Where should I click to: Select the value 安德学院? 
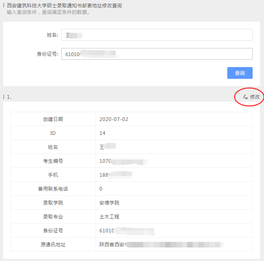[109, 203]
